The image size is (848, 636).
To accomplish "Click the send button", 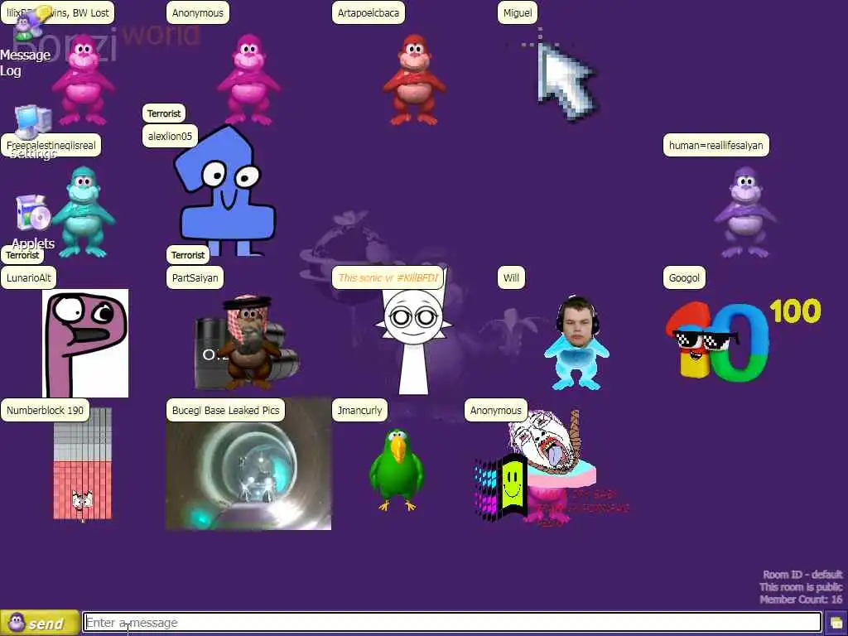I will coord(39,623).
